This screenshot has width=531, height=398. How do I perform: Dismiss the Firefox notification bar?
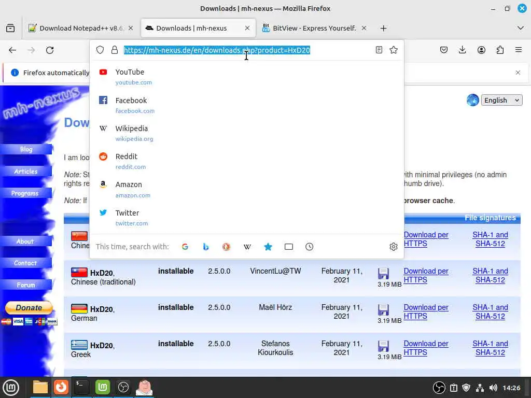(x=518, y=73)
